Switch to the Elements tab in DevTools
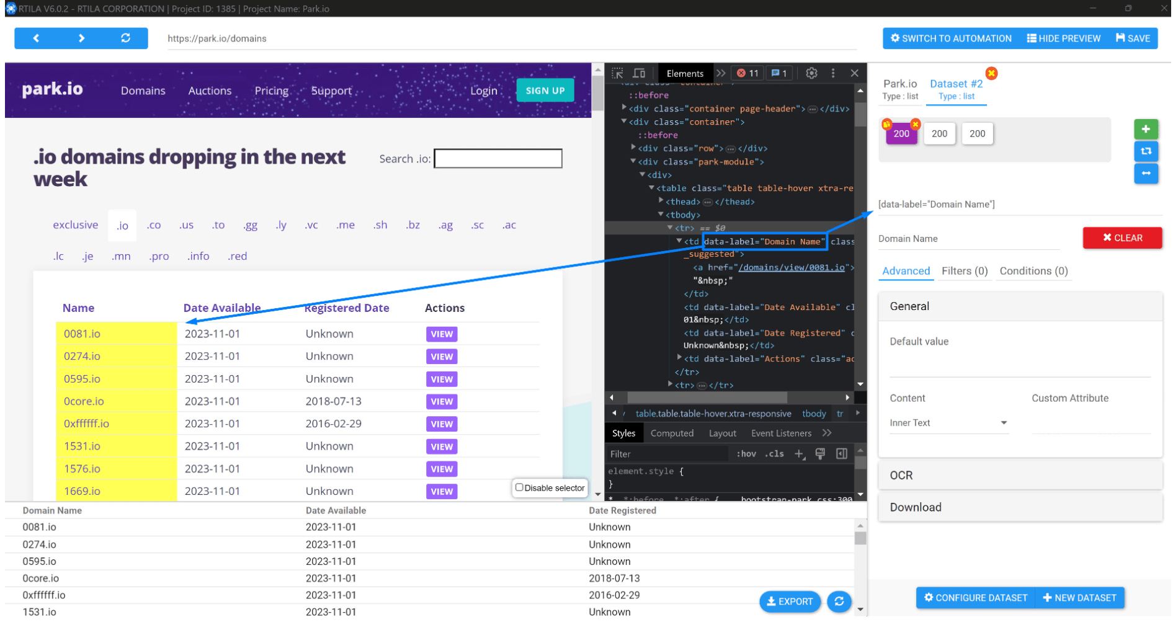The width and height of the screenshot is (1173, 622). (x=685, y=73)
